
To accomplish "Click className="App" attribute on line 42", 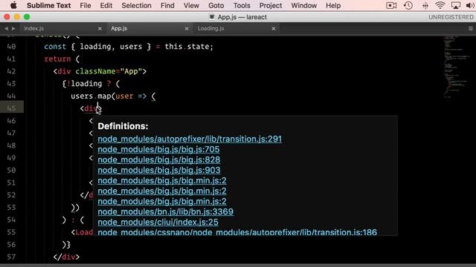I will pyautogui.click(x=109, y=71).
